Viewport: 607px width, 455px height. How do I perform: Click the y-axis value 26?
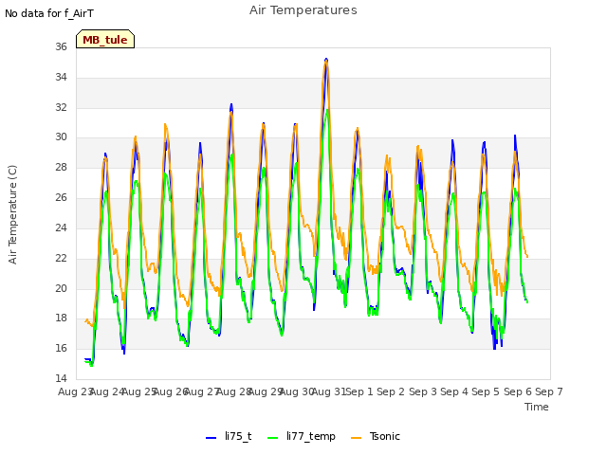click(61, 197)
